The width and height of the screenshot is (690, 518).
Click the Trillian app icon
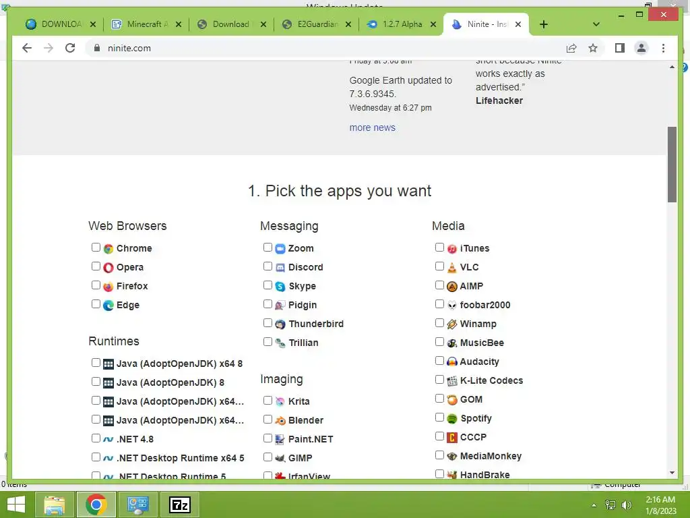(x=280, y=343)
